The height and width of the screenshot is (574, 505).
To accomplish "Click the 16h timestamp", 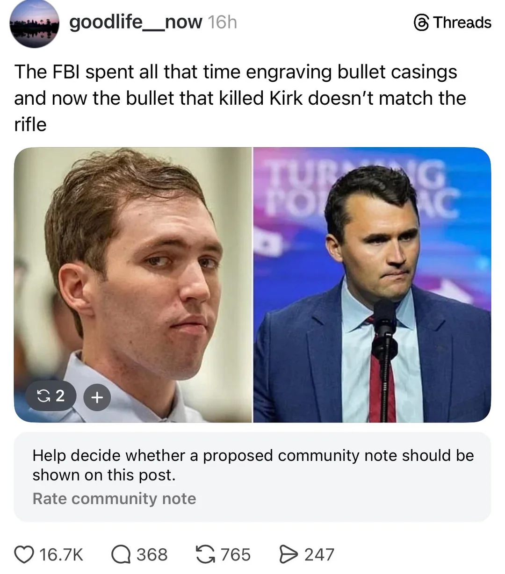I will [x=222, y=22].
